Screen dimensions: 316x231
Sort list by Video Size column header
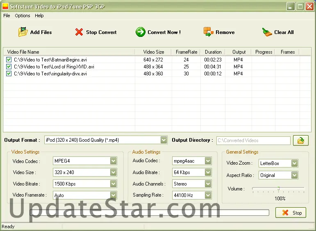tap(153, 52)
